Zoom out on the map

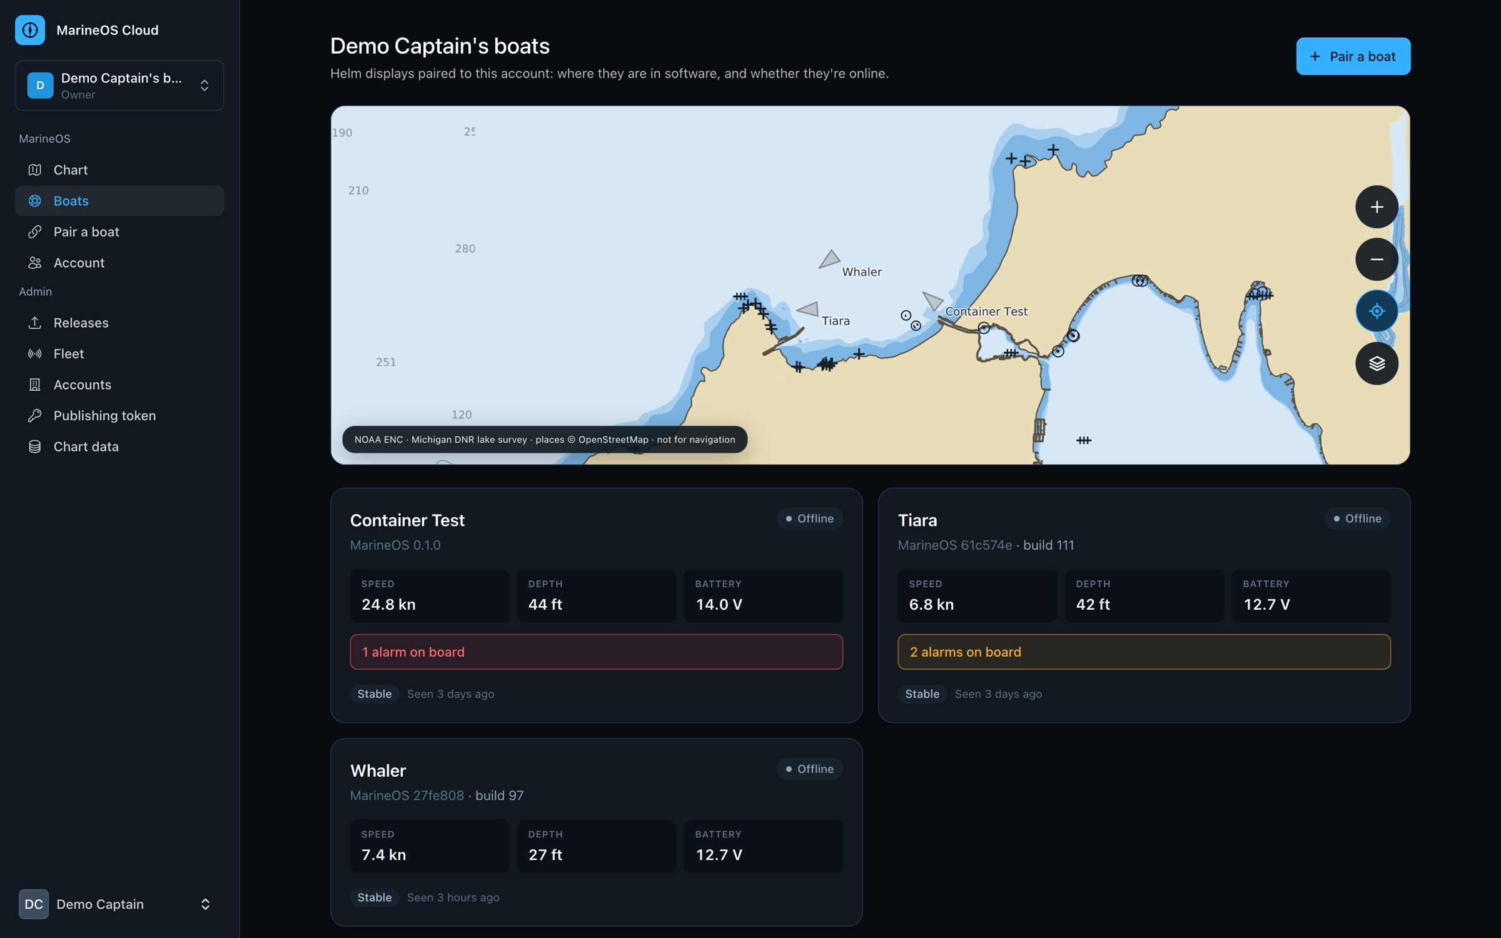(x=1377, y=259)
